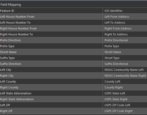Select the Right ZIP row label
The height and width of the screenshot is (115, 147).
point(6,111)
